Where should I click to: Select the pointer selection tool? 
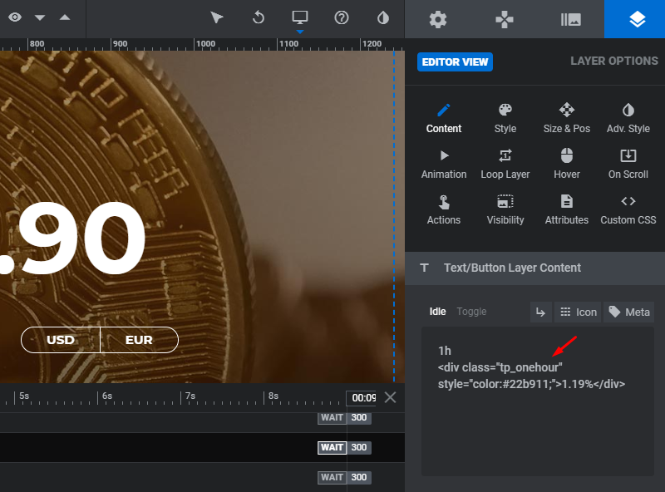216,17
